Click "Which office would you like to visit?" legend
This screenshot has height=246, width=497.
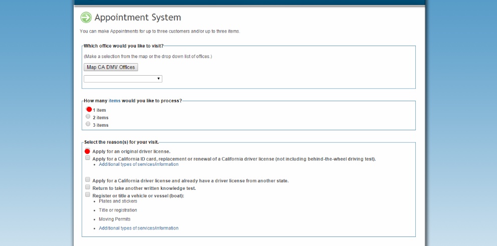124,46
